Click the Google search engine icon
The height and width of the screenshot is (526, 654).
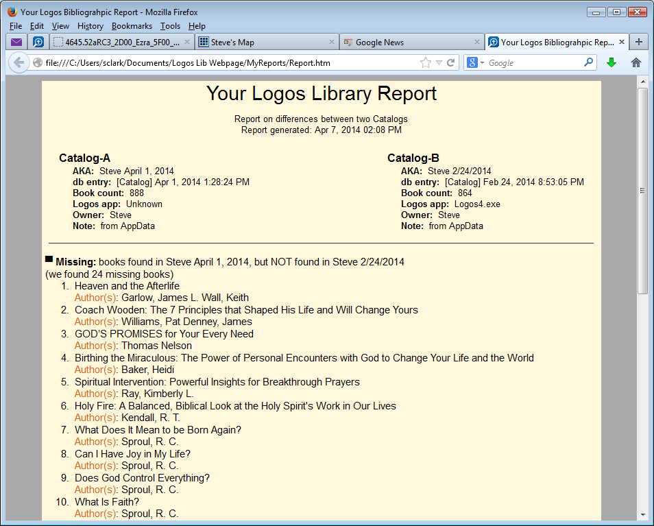[x=472, y=62]
